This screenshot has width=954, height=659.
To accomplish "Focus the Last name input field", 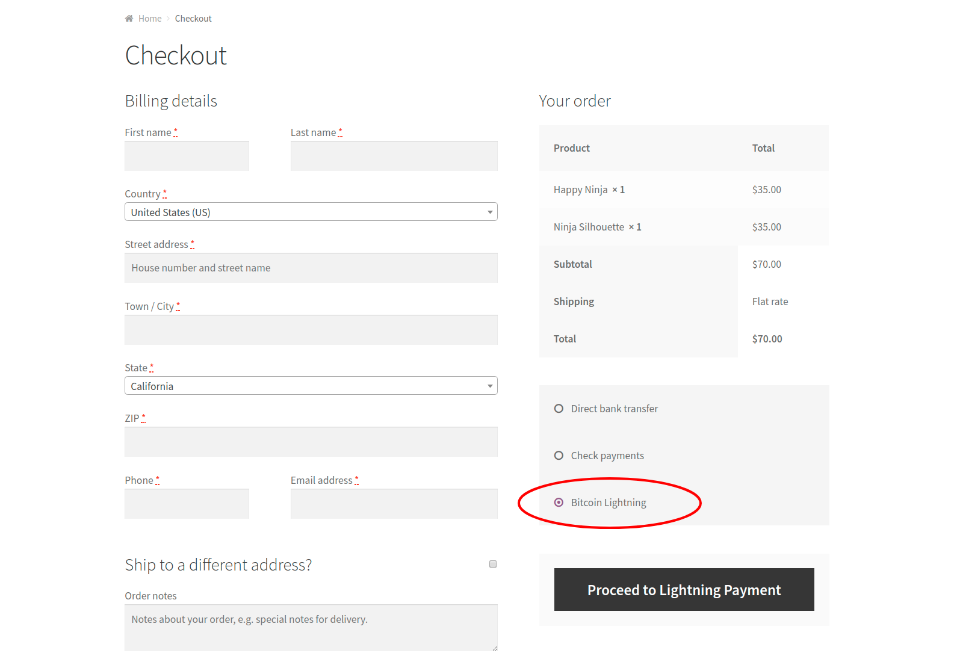I will pyautogui.click(x=394, y=156).
